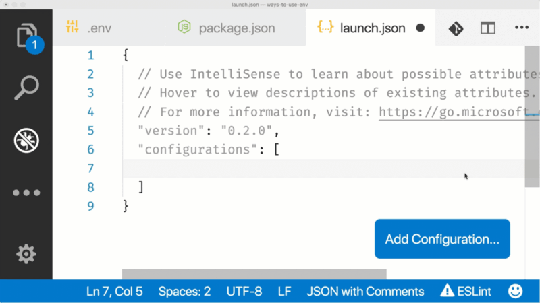Screen dimensions: 540x303
Task: Click the ESLint warning status item
Action: [x=466, y=292]
